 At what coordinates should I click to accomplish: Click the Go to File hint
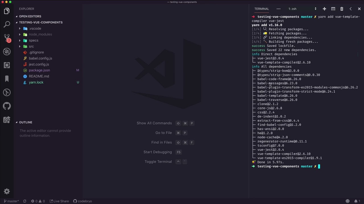click(164, 133)
